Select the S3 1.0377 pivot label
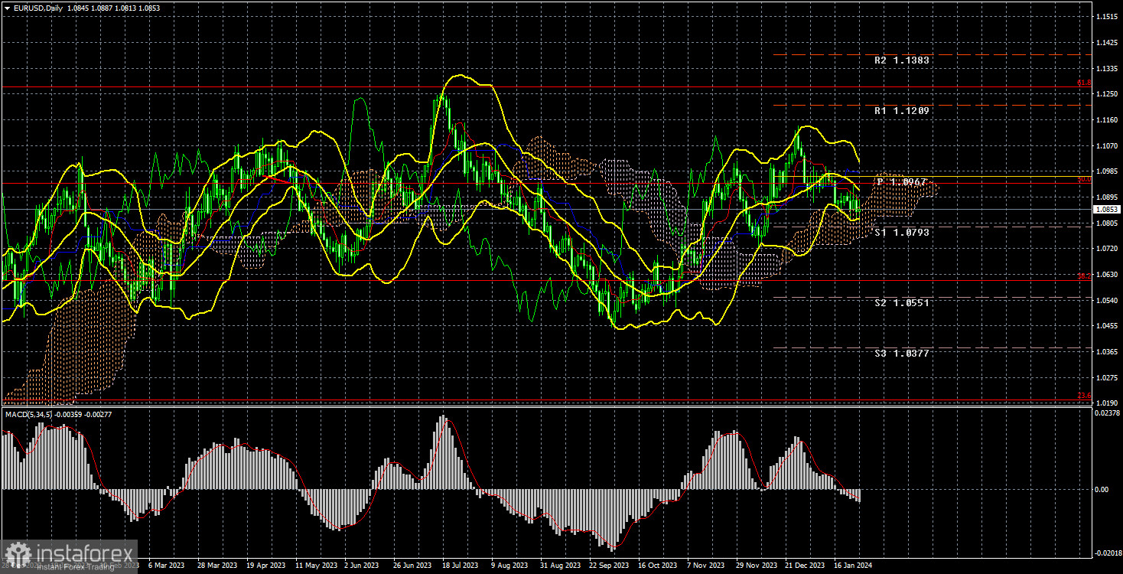Image resolution: width=1123 pixels, height=574 pixels. click(x=903, y=354)
